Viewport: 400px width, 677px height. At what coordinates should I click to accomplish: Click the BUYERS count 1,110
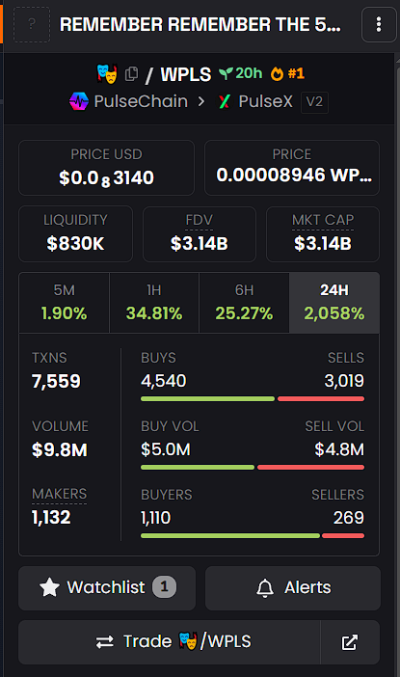(x=156, y=518)
